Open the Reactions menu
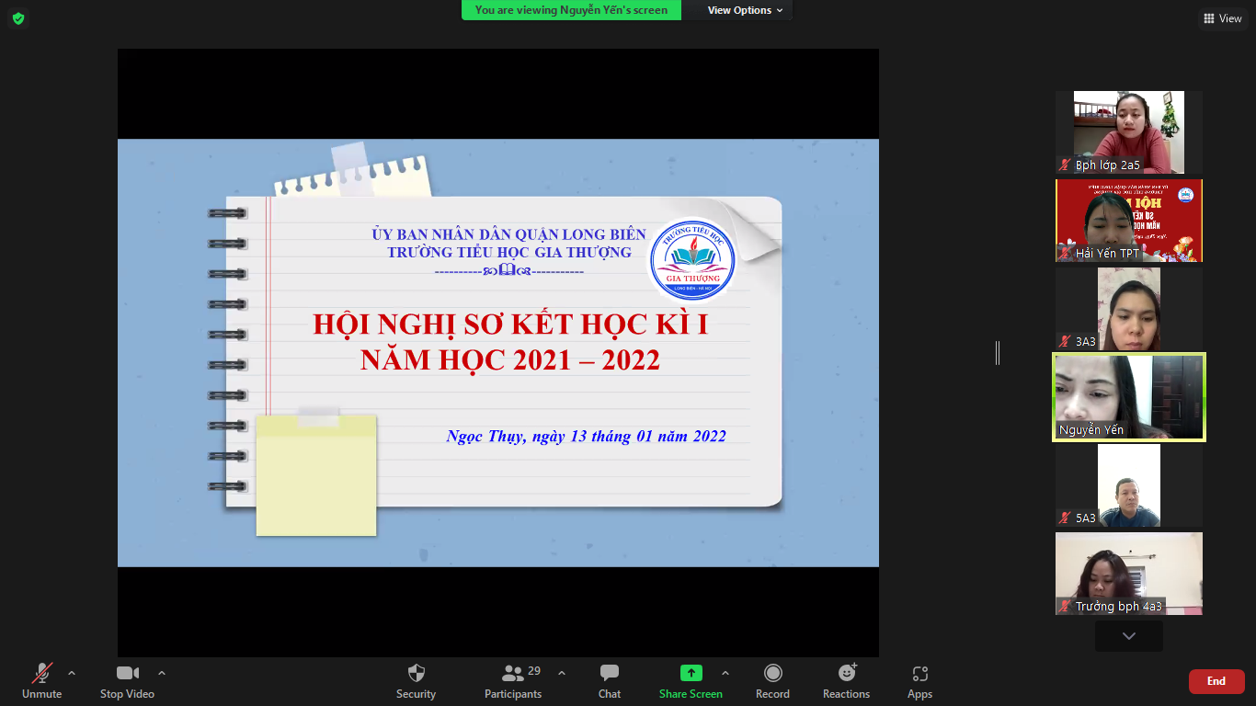Screen dimensions: 1256x706 tap(846, 680)
